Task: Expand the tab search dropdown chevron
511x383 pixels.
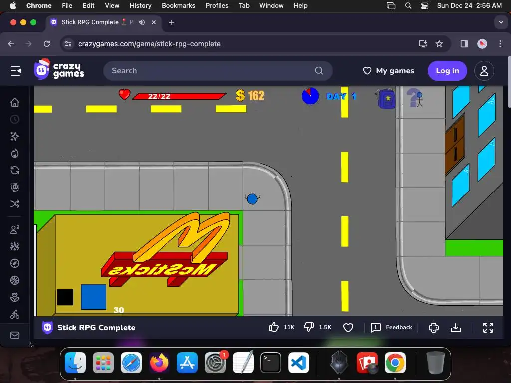Action: (x=501, y=22)
